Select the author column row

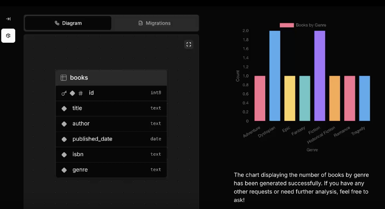coord(111,124)
